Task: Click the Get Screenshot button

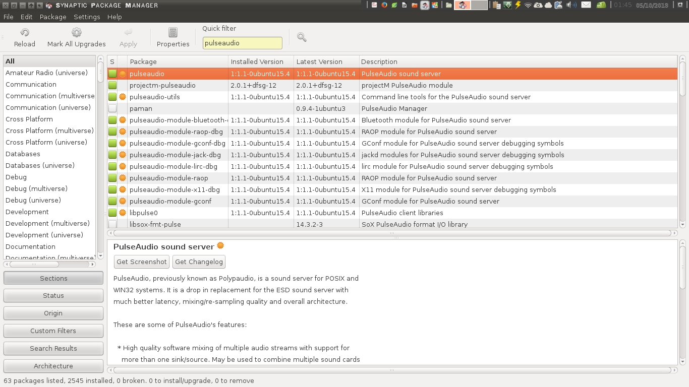Action: coord(142,262)
